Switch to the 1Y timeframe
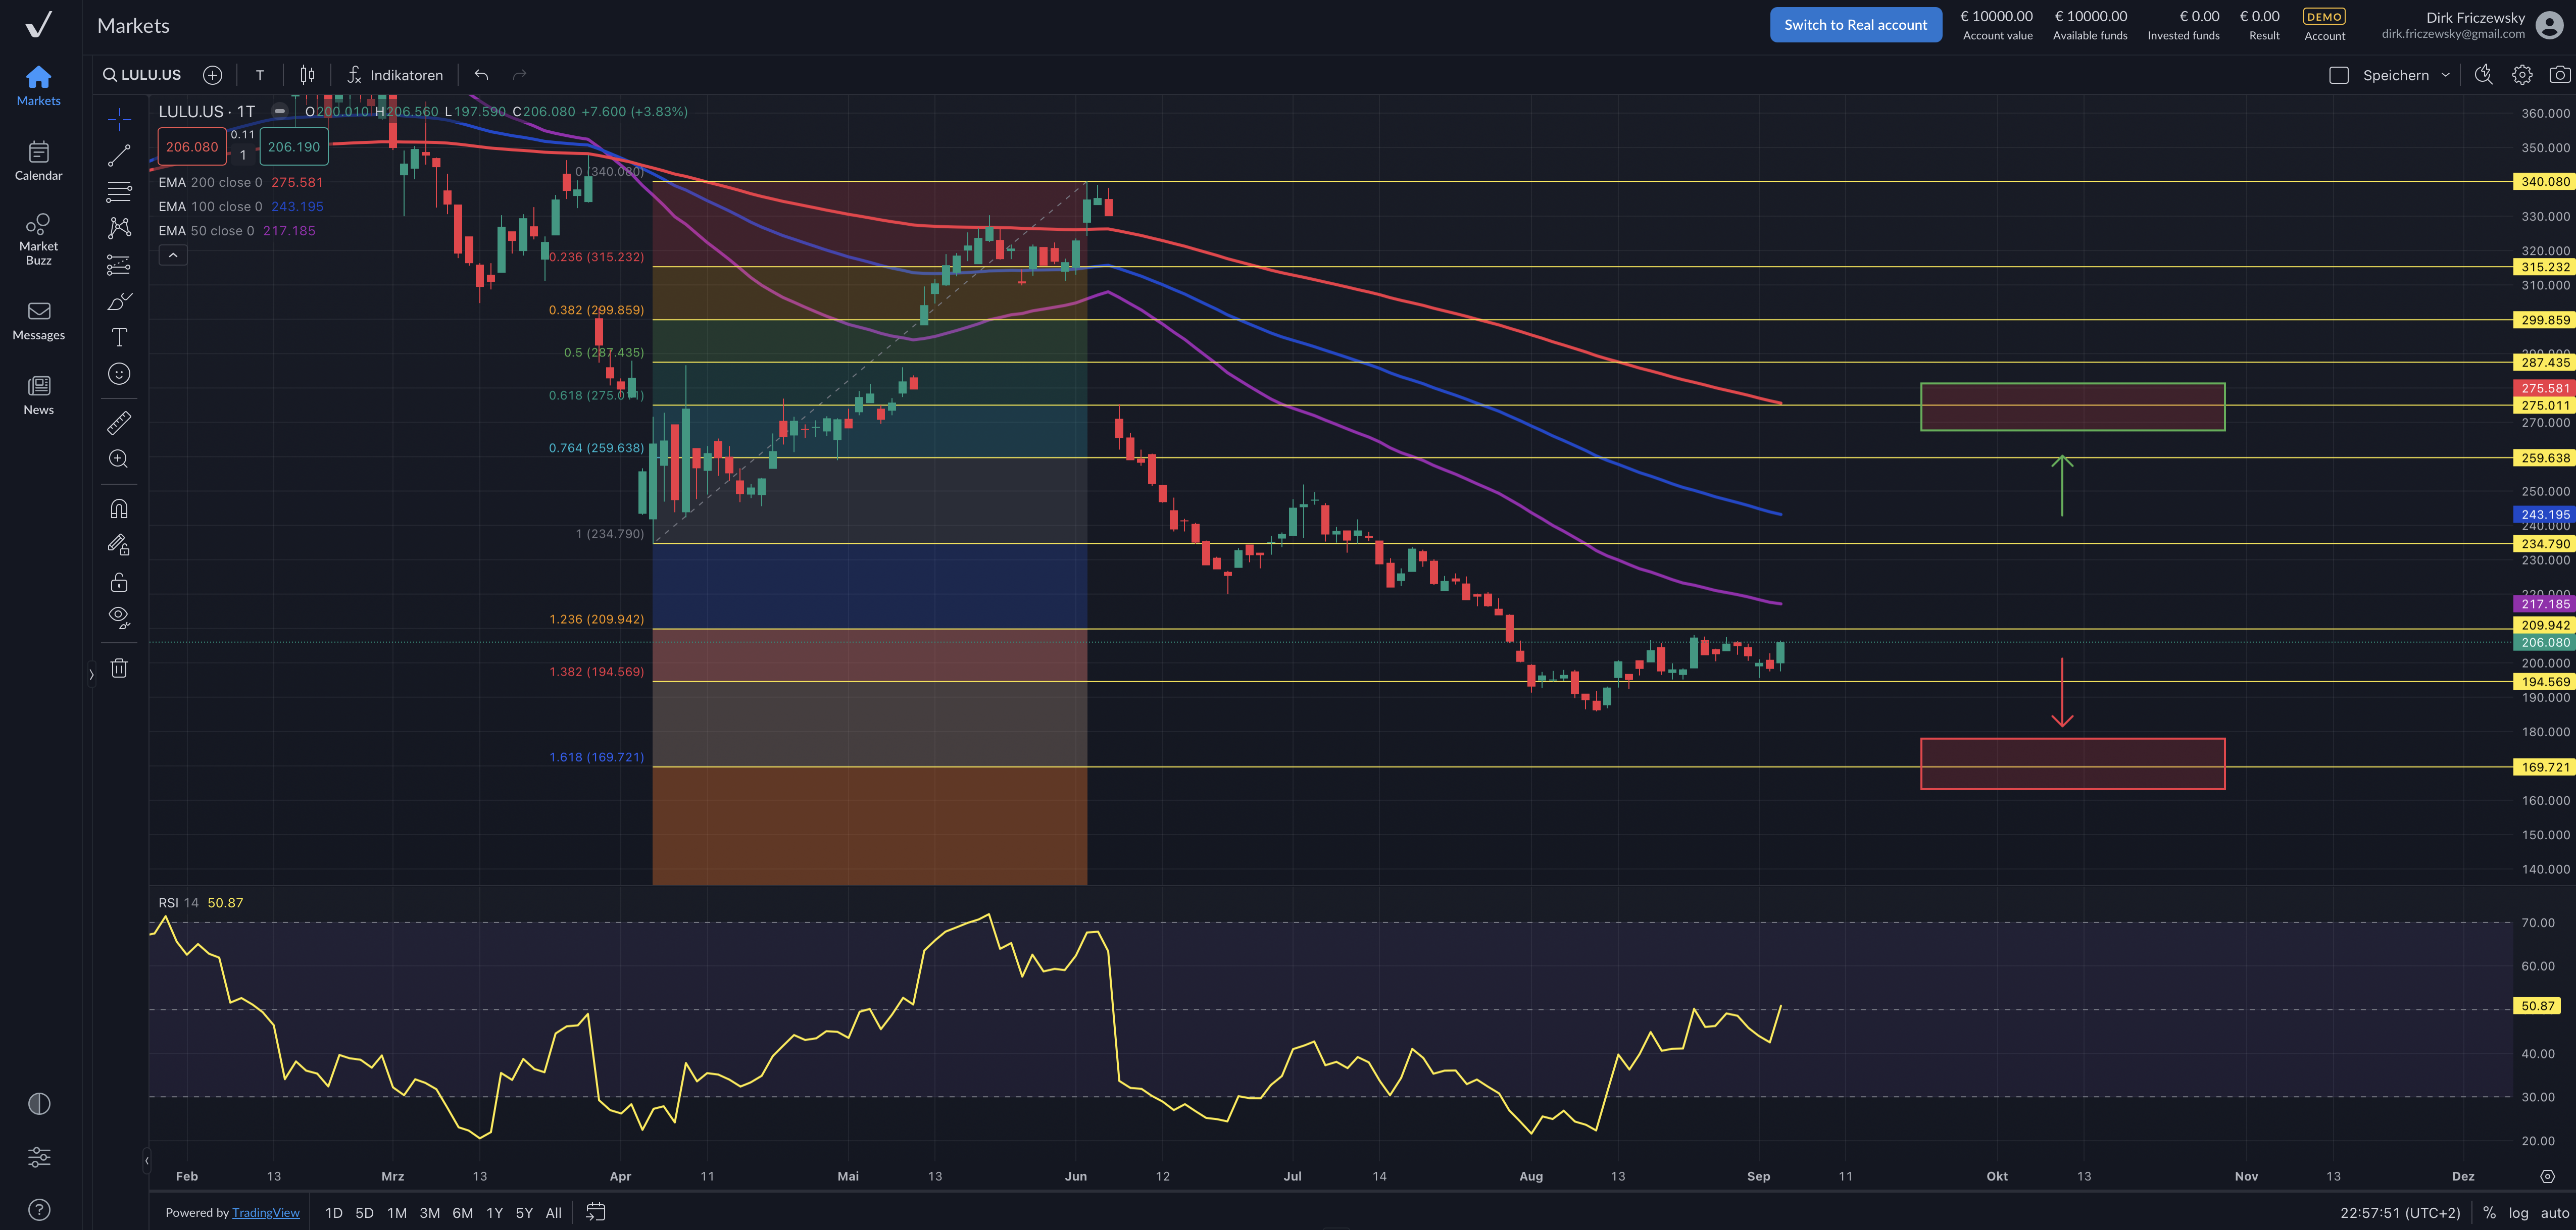The width and height of the screenshot is (2576, 1230). click(493, 1212)
